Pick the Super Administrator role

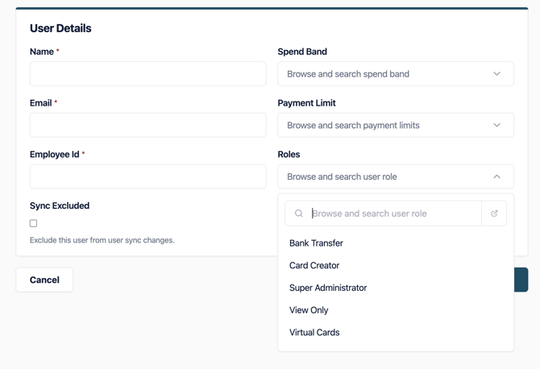click(x=328, y=288)
